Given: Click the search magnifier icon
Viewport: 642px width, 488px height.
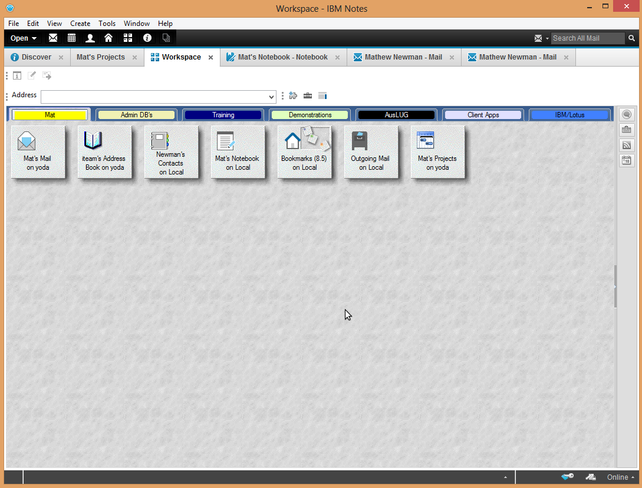Looking at the screenshot, I should (x=632, y=38).
